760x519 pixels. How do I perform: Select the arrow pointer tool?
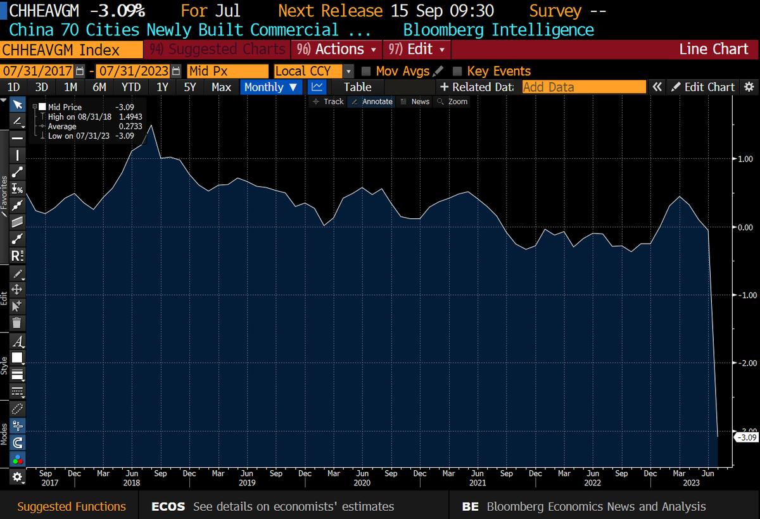(17, 104)
